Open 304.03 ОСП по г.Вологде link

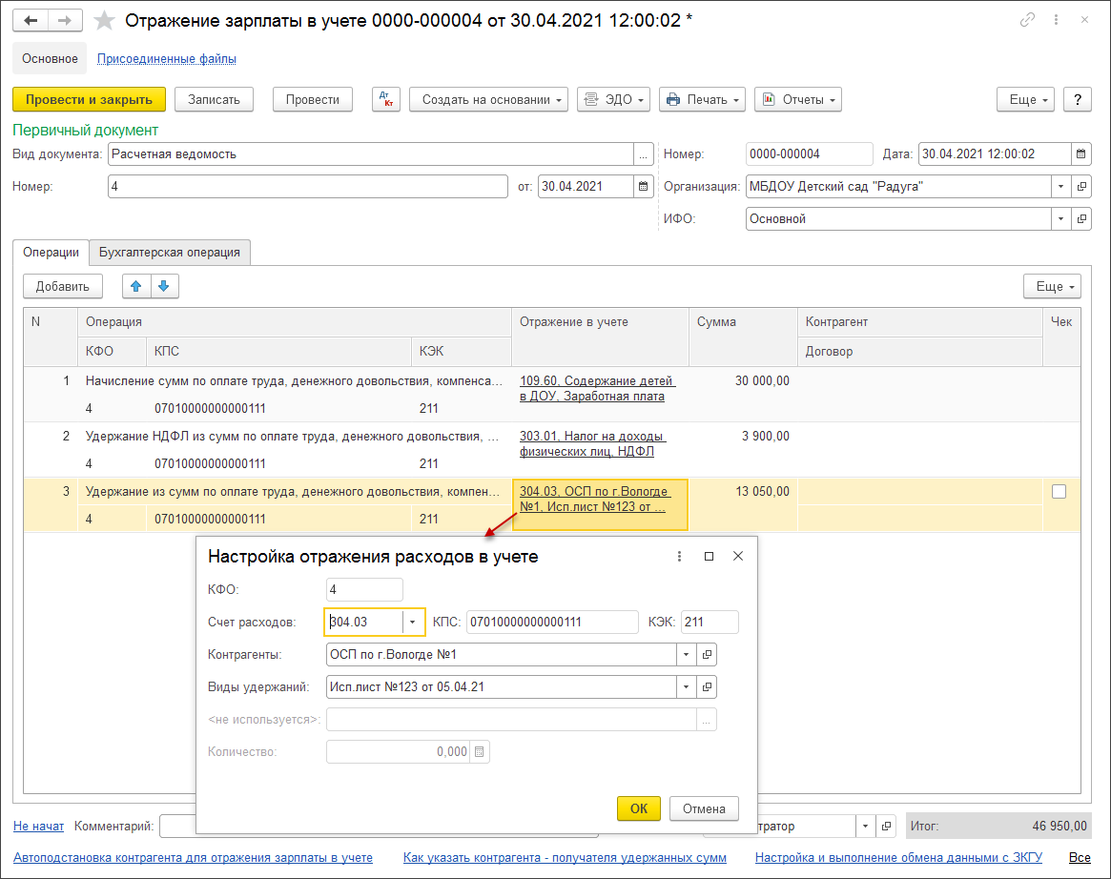tap(595, 499)
